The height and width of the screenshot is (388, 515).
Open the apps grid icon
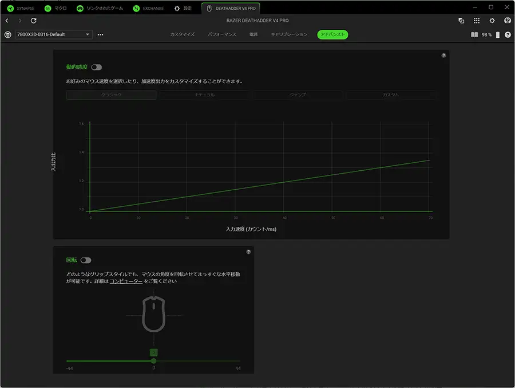pyautogui.click(x=477, y=21)
